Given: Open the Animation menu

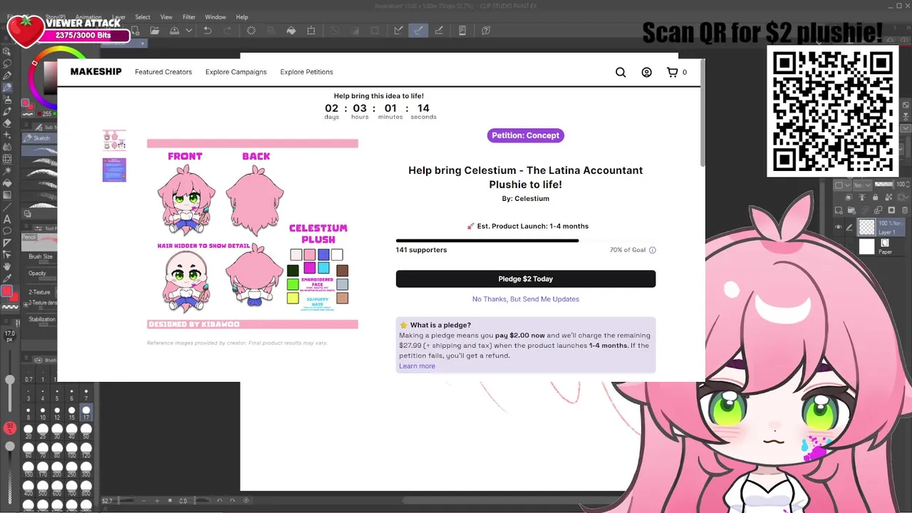Looking at the screenshot, I should [88, 17].
